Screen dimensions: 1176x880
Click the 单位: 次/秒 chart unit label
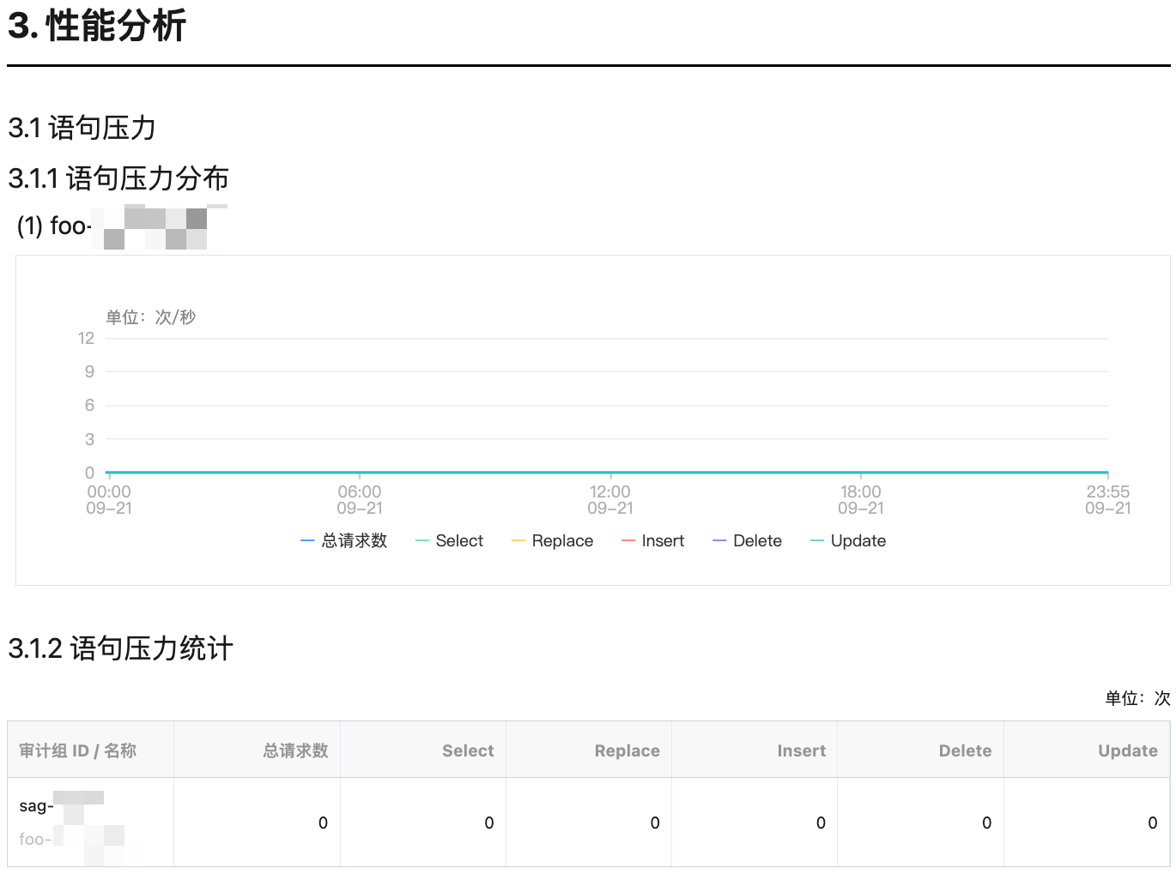coord(151,317)
